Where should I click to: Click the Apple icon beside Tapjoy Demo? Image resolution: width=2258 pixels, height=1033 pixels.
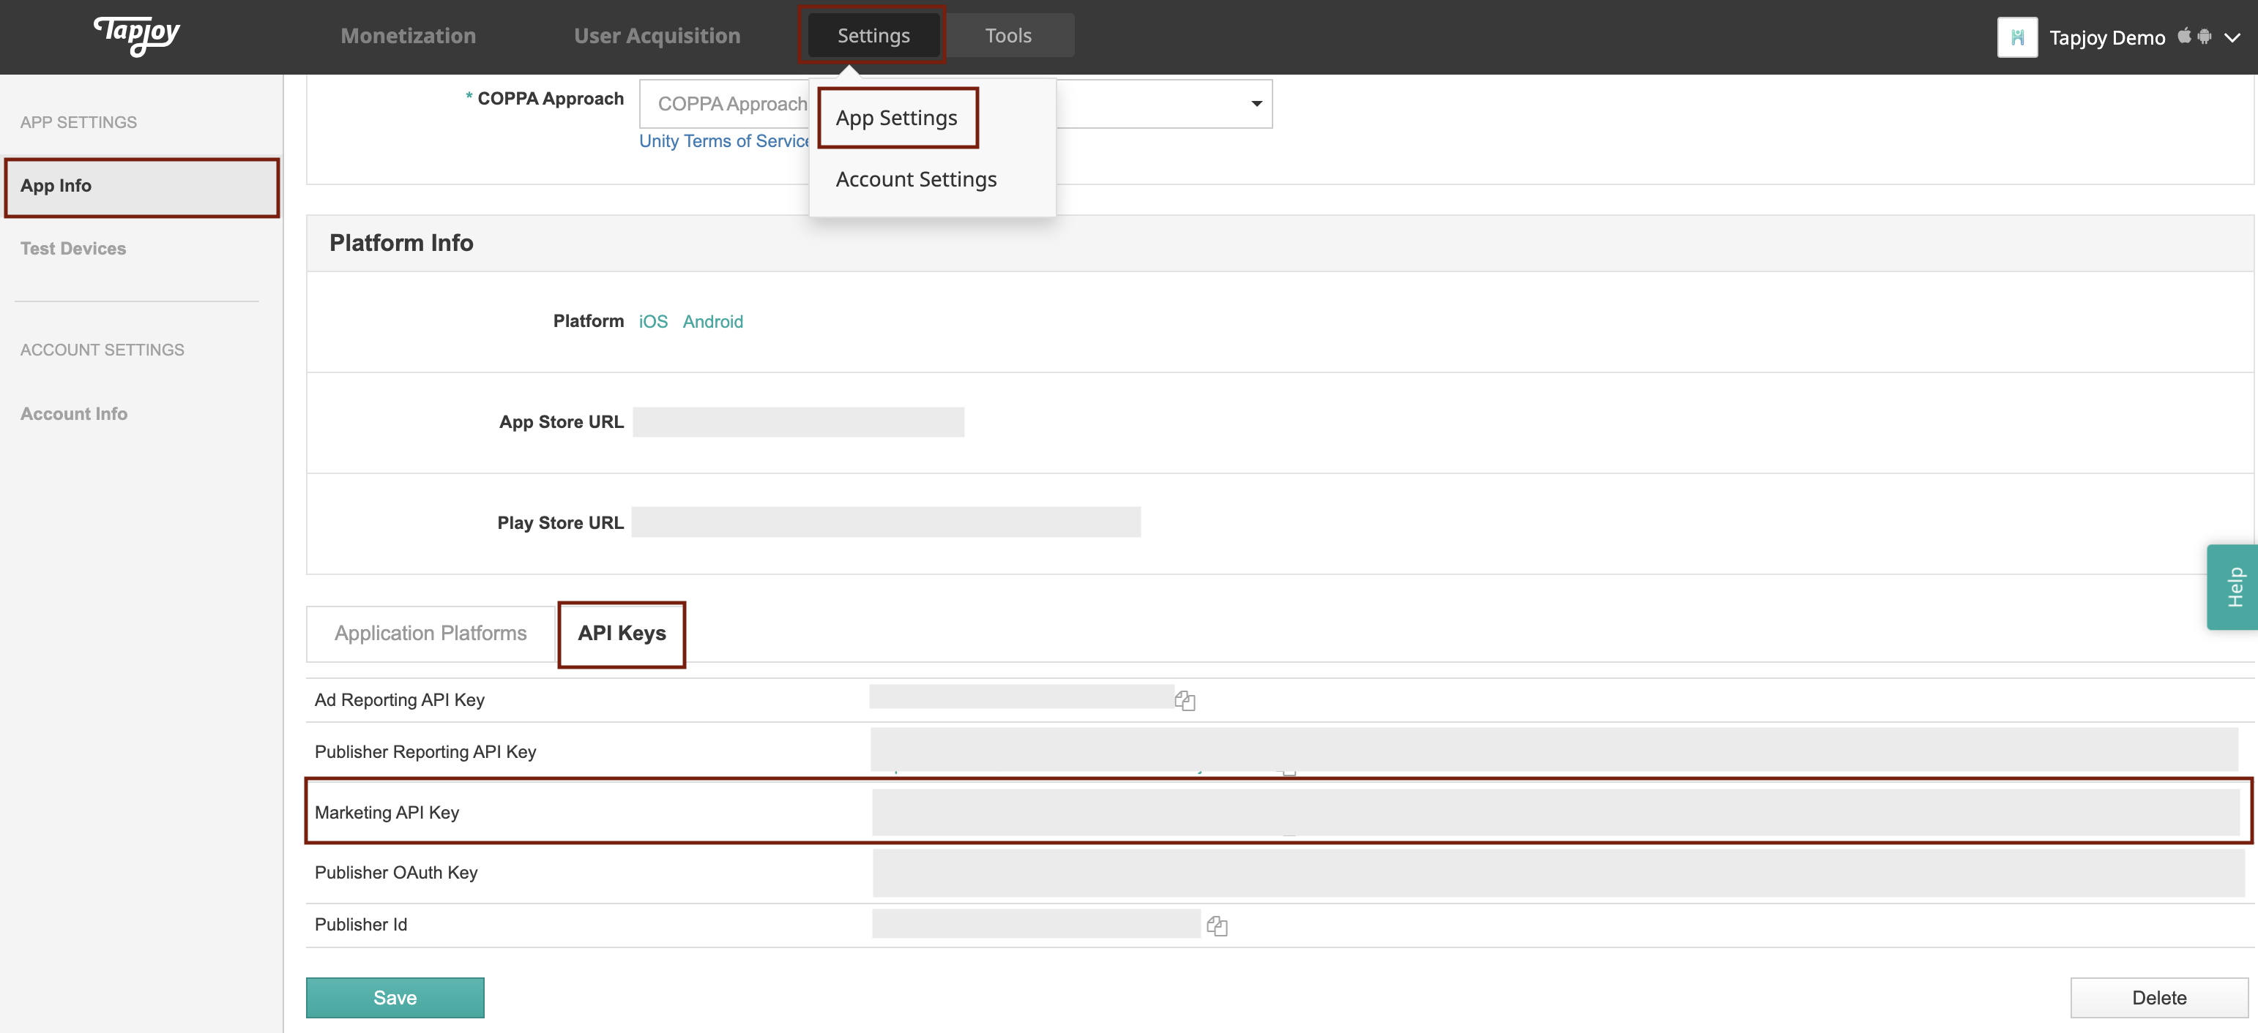2184,37
